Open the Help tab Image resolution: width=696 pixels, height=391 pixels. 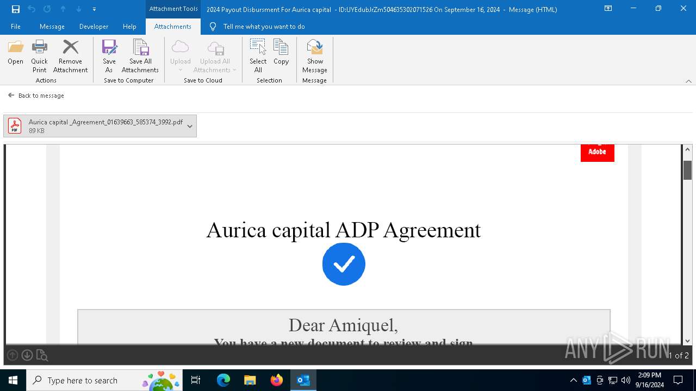pyautogui.click(x=129, y=27)
